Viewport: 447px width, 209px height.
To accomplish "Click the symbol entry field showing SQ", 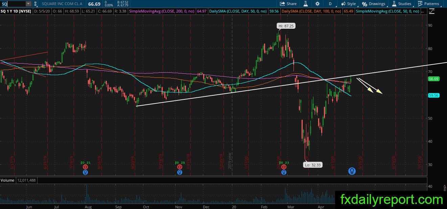I will pyautogui.click(x=13, y=4).
